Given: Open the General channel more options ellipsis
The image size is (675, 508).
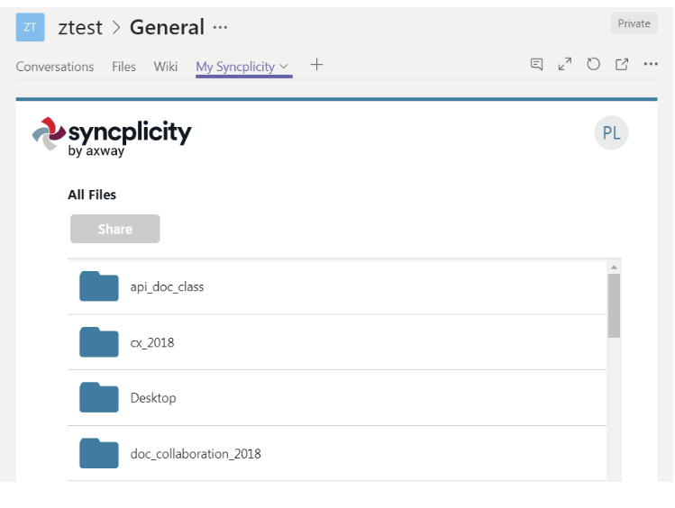Looking at the screenshot, I should tap(220, 28).
